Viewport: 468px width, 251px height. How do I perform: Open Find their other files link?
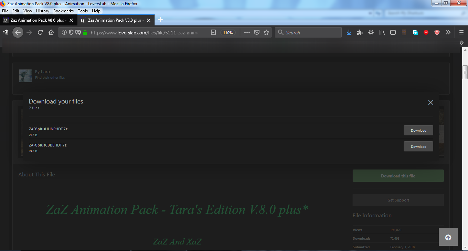(x=50, y=78)
